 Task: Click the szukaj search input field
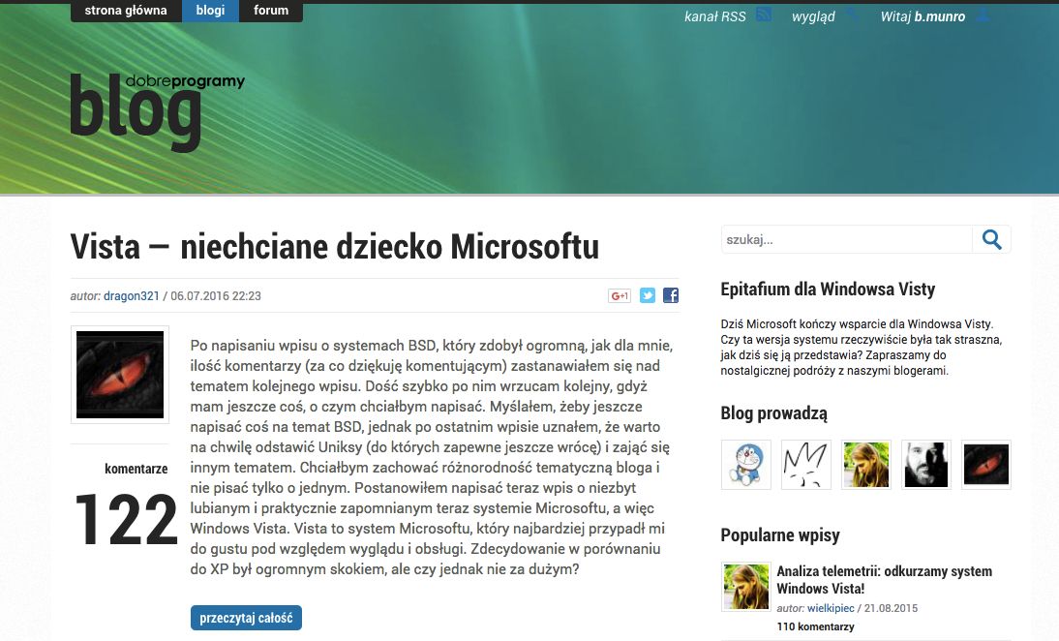point(842,238)
